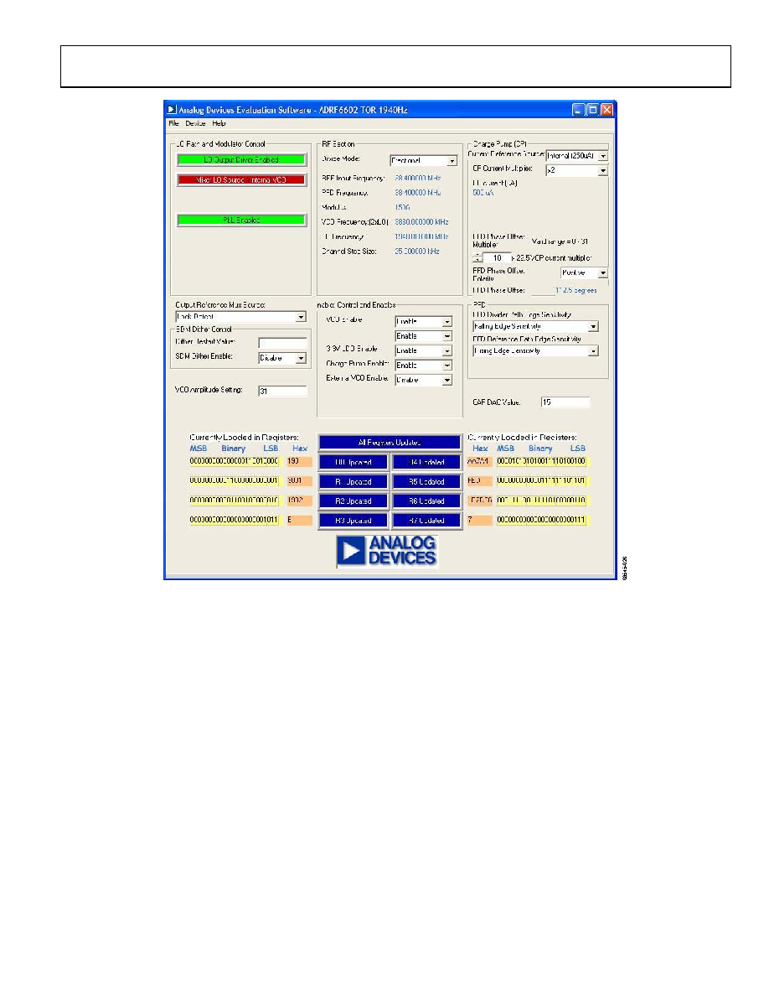Click the R2 Updated button
Image resolution: width=769 pixels, height=996 pixels.
point(354,501)
